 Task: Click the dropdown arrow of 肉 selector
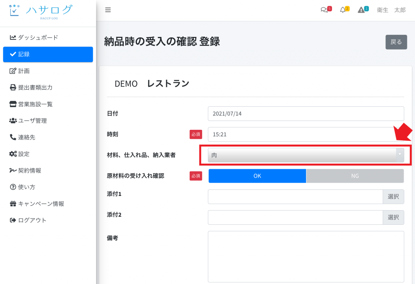(400, 155)
